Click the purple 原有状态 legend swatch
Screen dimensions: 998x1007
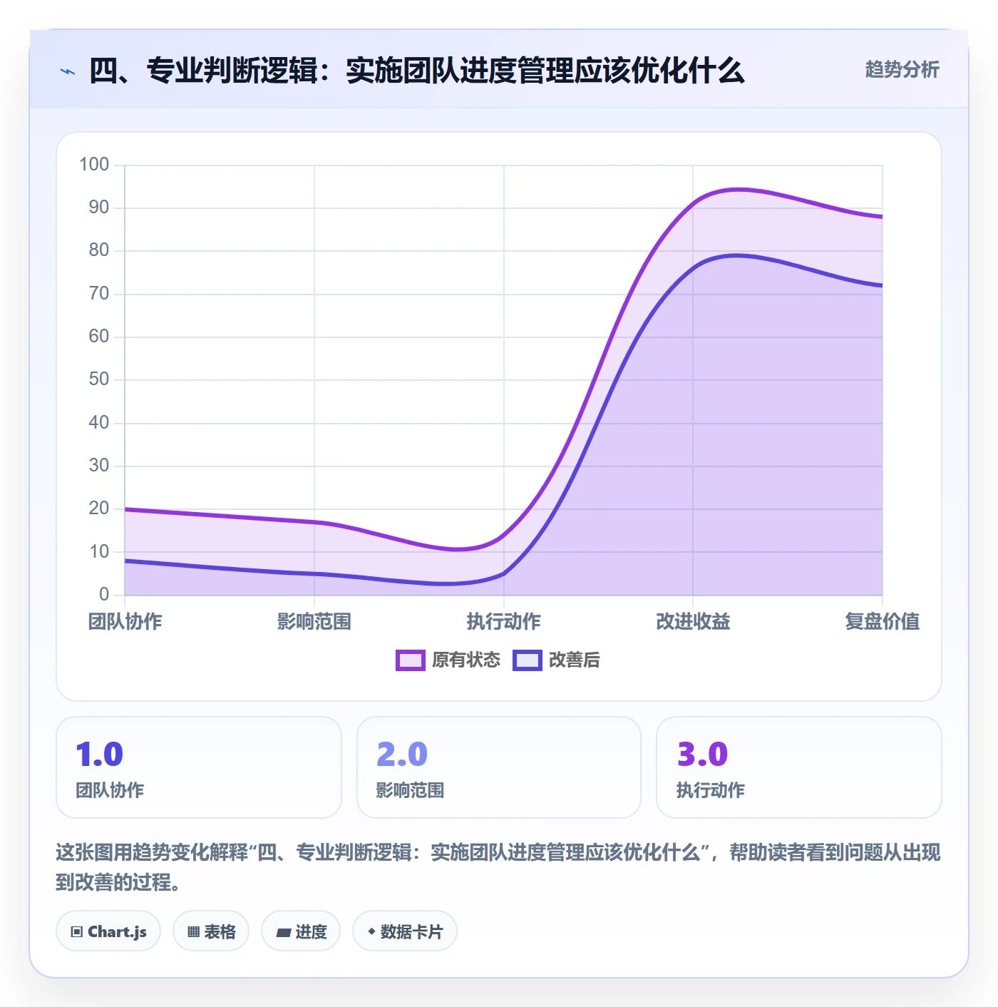click(411, 660)
